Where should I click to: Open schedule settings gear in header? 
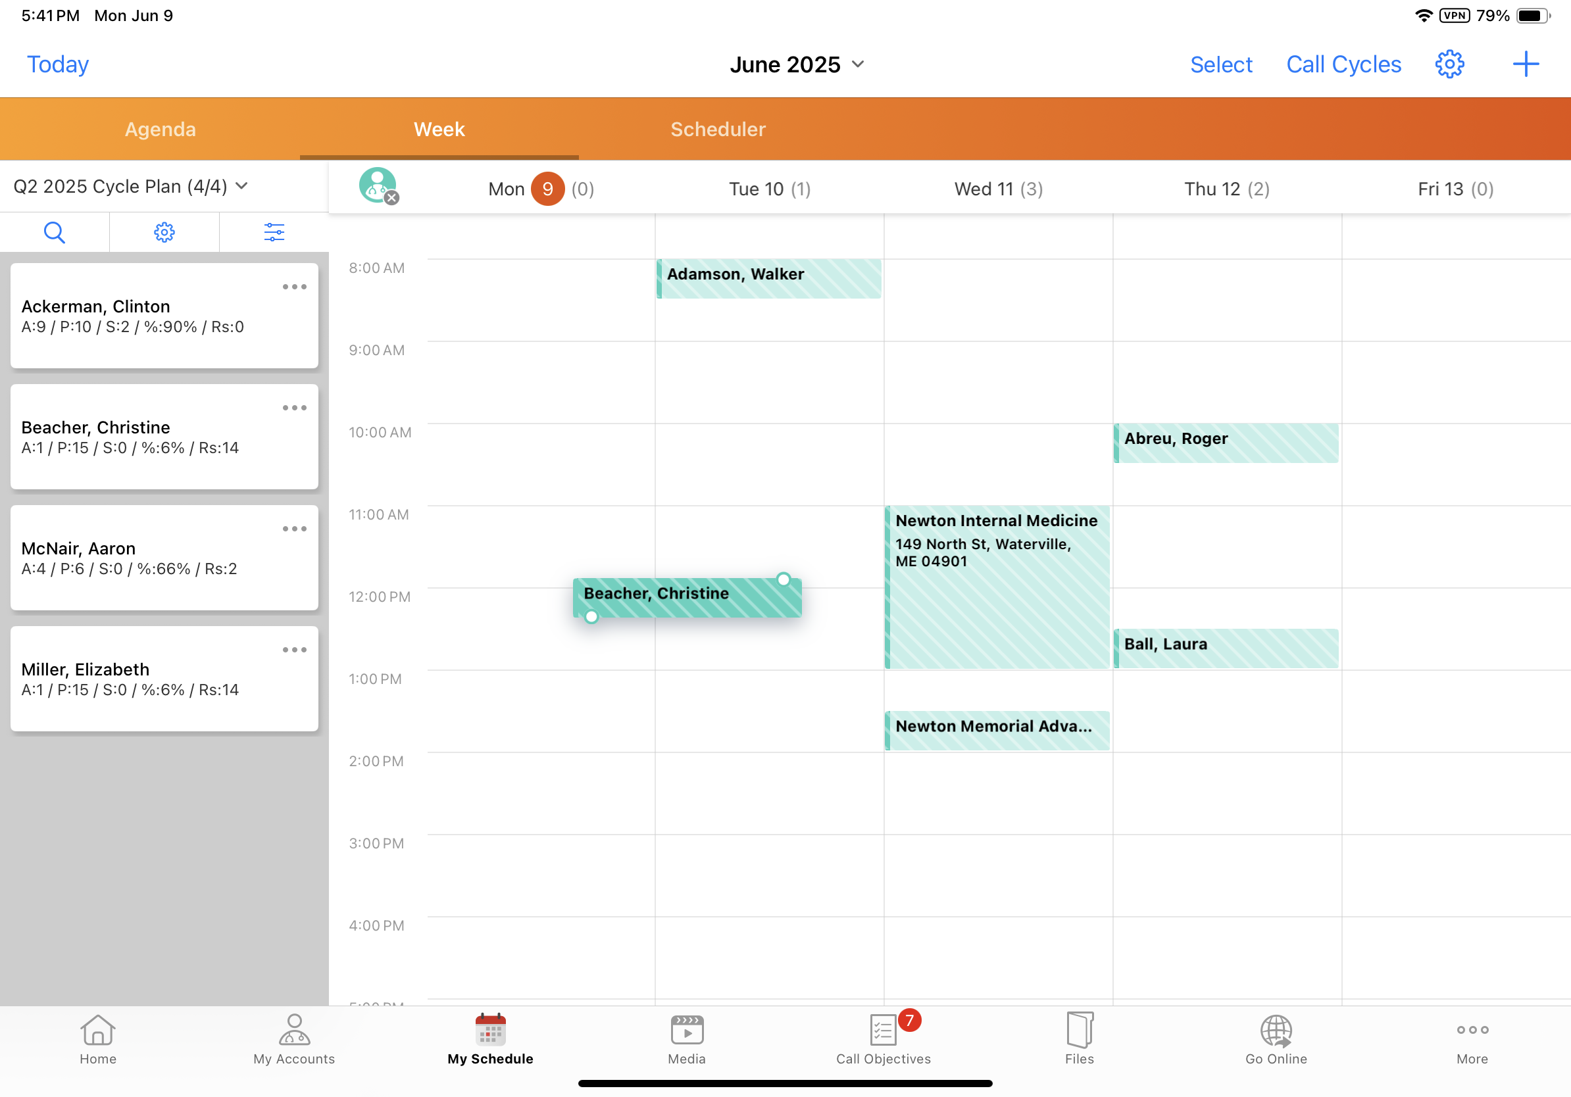pyautogui.click(x=1449, y=64)
